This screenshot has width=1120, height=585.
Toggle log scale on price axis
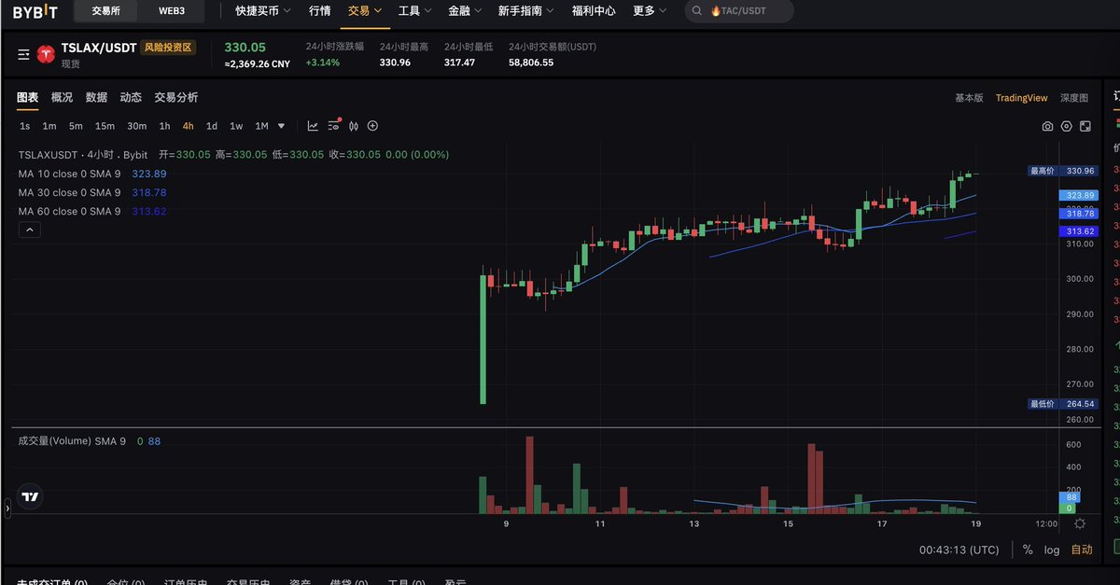click(x=1052, y=550)
